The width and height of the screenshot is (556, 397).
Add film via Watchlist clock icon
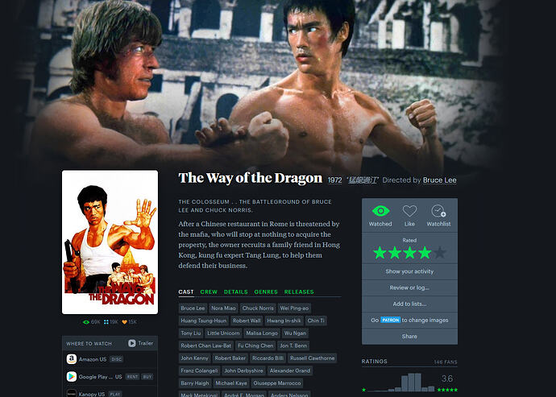point(438,211)
